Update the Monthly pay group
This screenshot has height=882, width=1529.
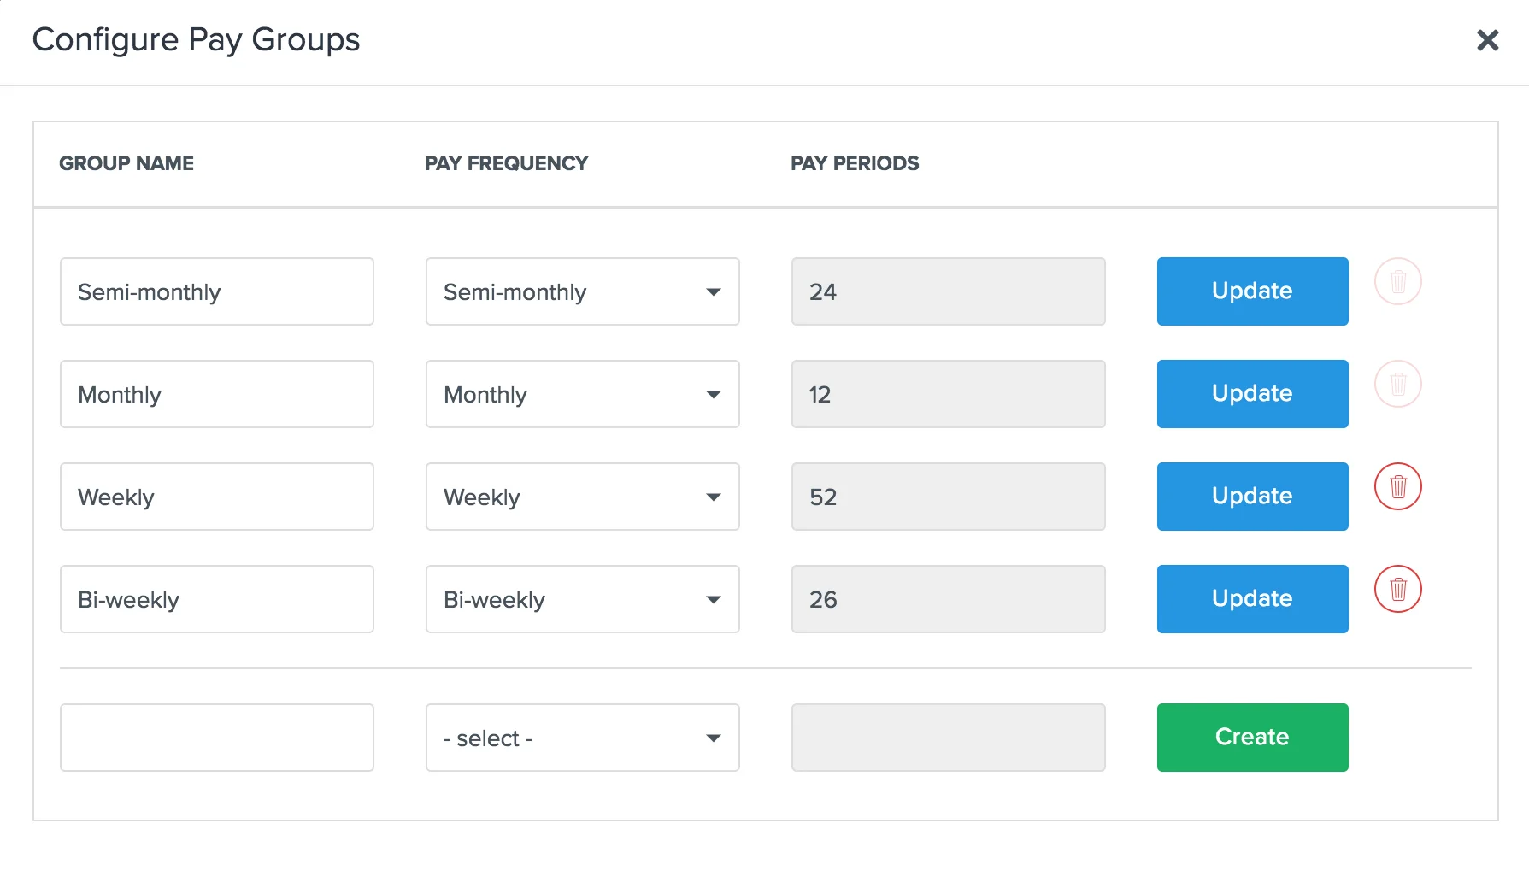1252,394
